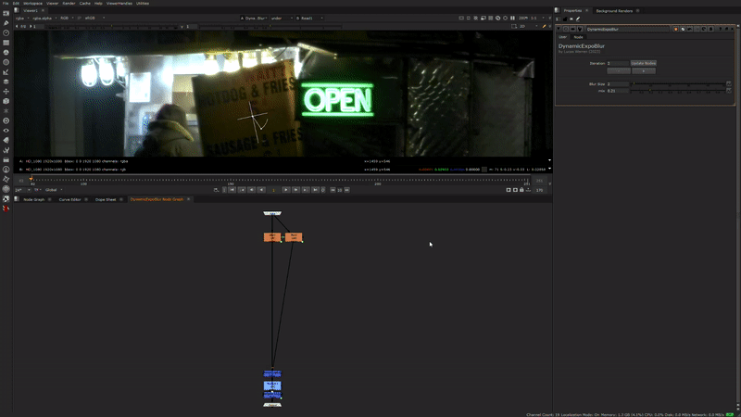Click the help question icon in DynamicExpoBlur header
This screenshot has height=417, width=741.
pos(721,29)
